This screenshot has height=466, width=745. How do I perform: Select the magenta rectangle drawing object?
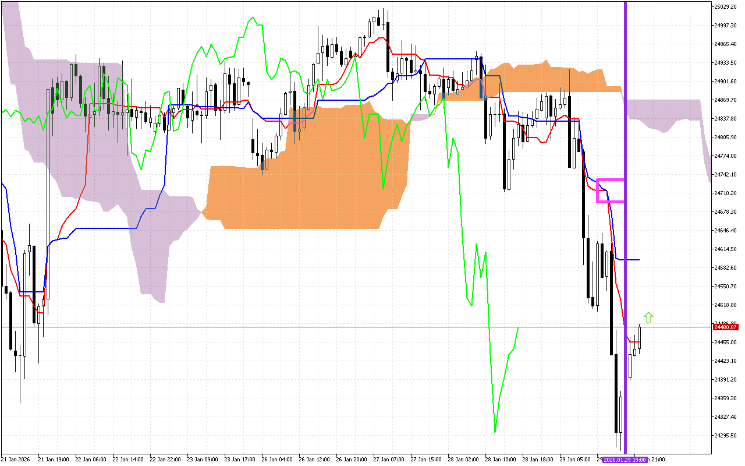(x=611, y=180)
